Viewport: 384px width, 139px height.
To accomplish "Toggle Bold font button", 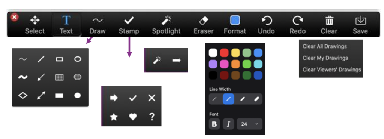I will click(214, 124).
